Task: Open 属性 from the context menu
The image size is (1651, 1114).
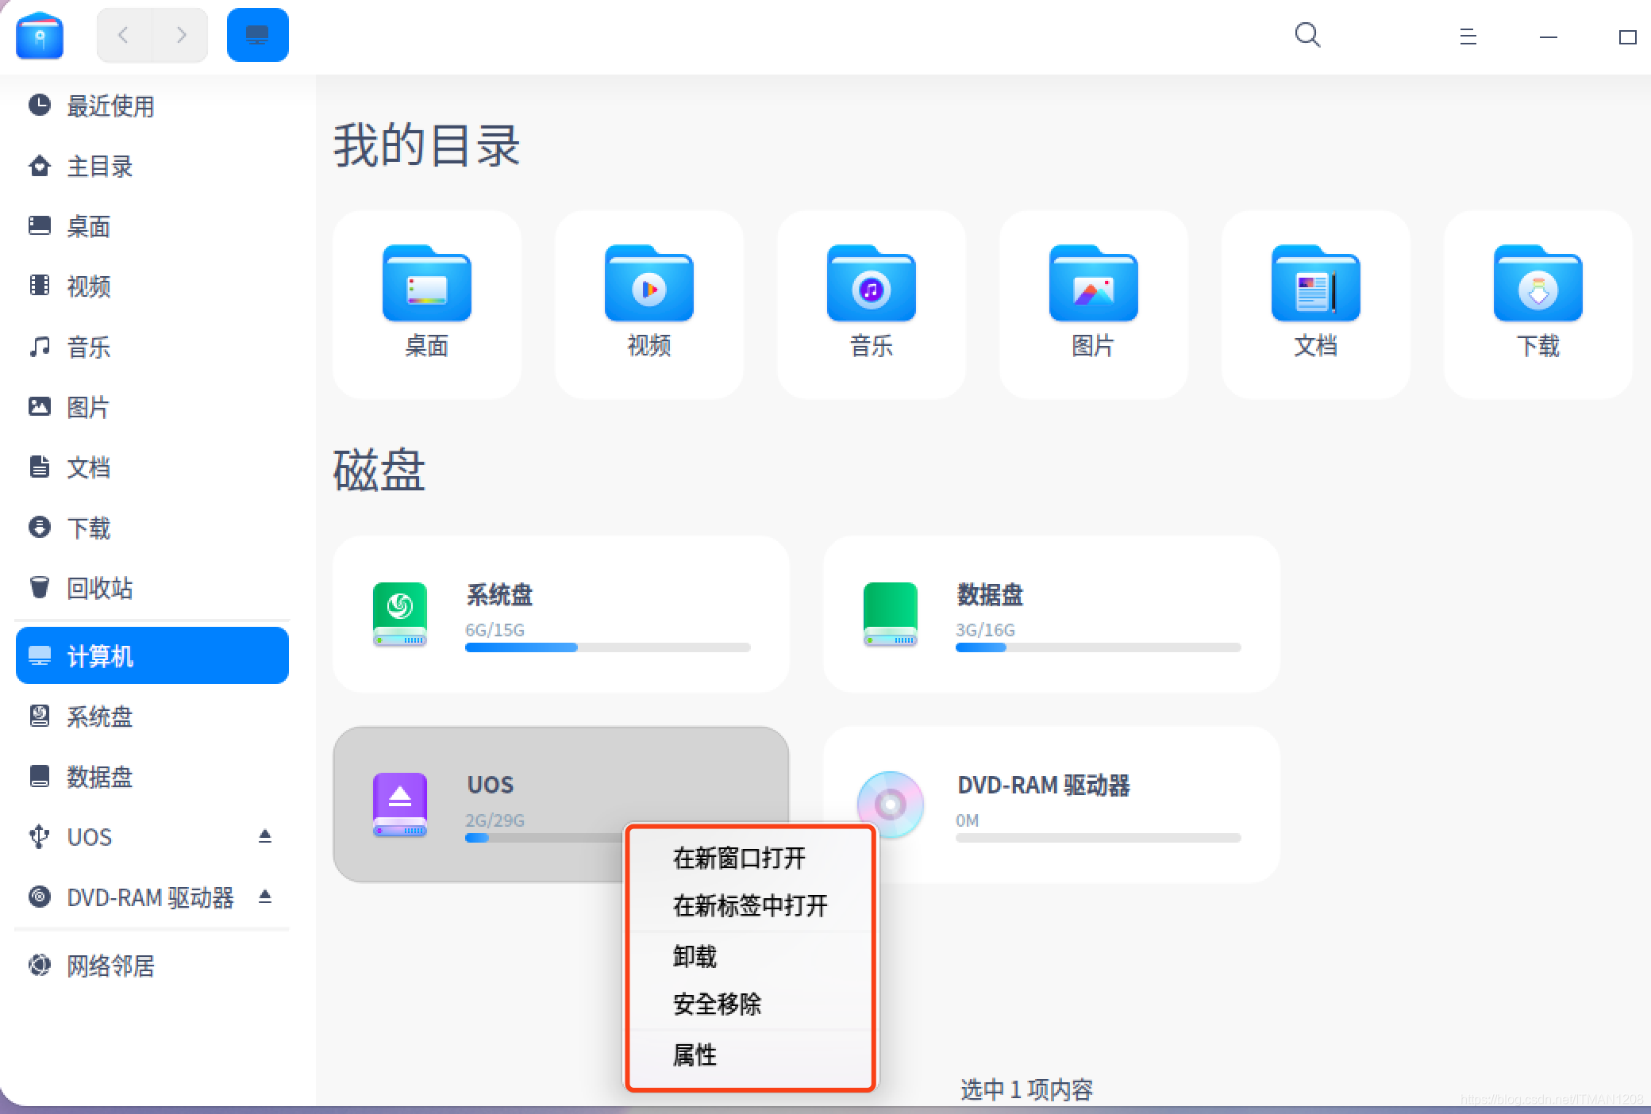Action: tap(695, 1054)
